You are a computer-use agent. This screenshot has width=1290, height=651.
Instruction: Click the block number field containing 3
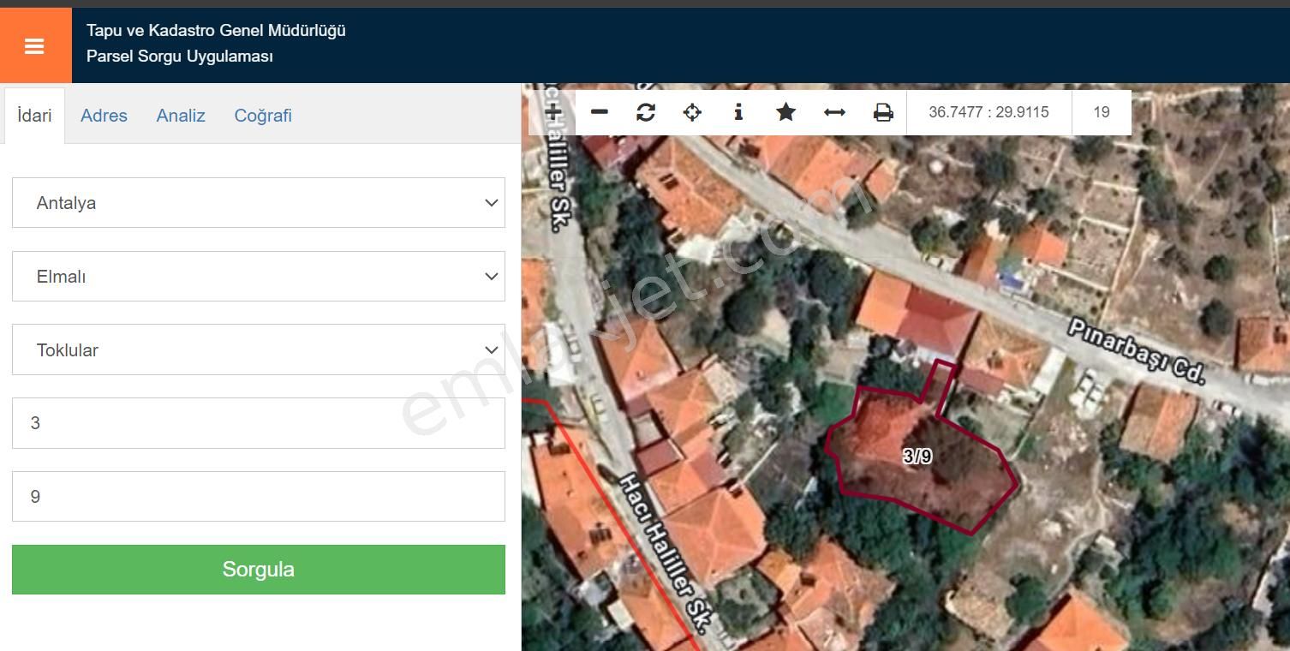259,423
